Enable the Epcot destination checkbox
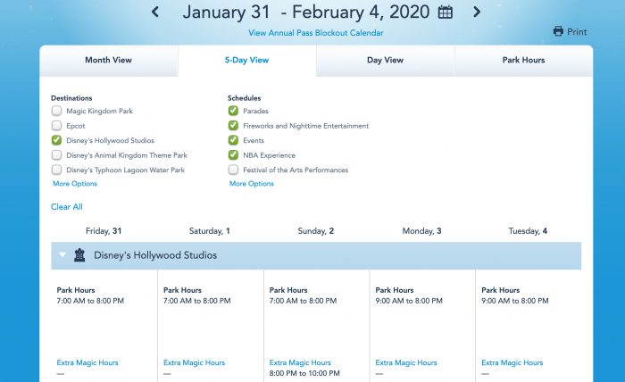 pyautogui.click(x=57, y=126)
